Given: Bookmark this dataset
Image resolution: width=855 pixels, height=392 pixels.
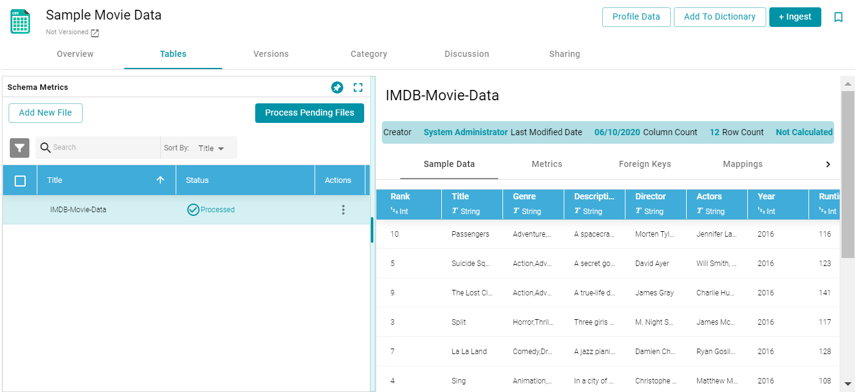Looking at the screenshot, I should (838, 17).
